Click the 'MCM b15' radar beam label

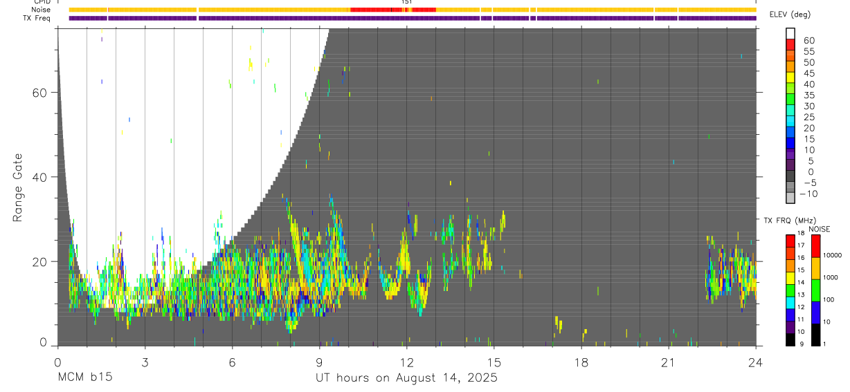tap(84, 378)
